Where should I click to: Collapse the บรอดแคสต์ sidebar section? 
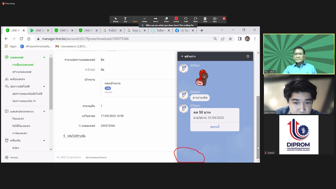pyautogui.click(x=44, y=57)
